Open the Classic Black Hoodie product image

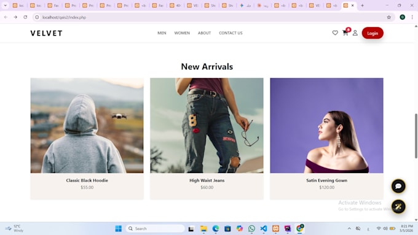pos(87,125)
